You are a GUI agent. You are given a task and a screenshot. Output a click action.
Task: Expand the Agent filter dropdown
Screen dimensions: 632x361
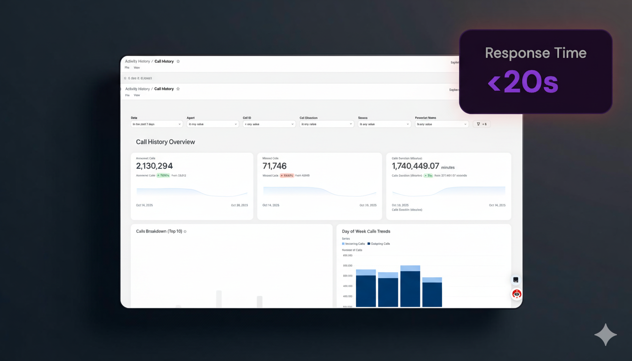coord(213,124)
